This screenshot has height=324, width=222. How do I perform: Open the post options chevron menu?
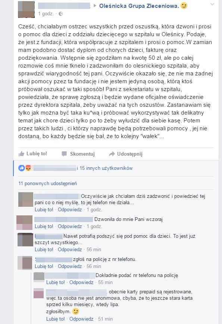[212, 4]
